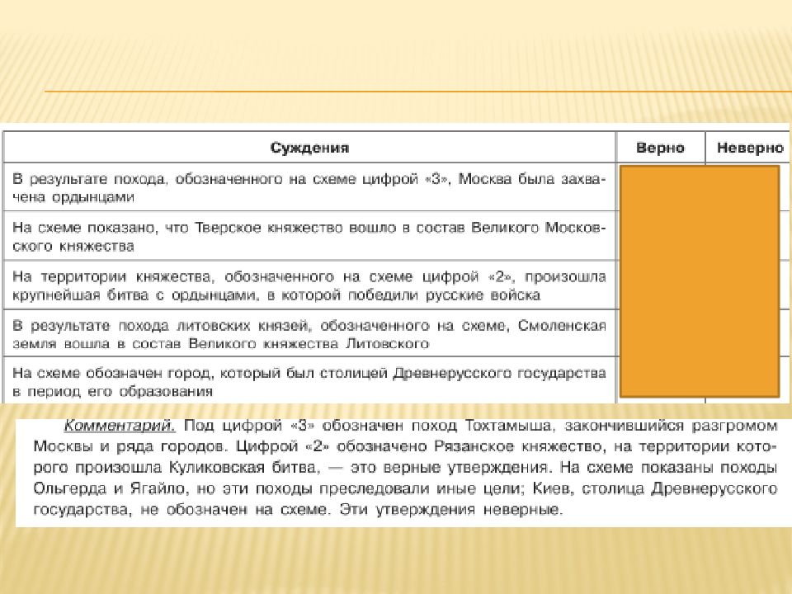Click the underlined word "Комментарий."
792x594 pixels.
[x=119, y=426]
